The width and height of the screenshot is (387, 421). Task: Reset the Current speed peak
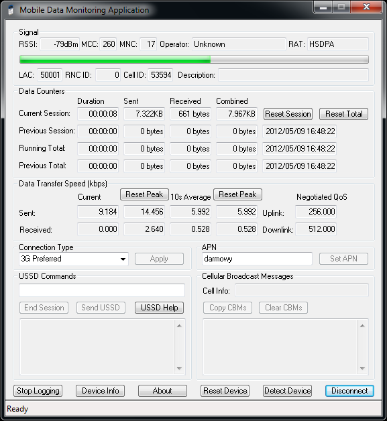click(144, 194)
